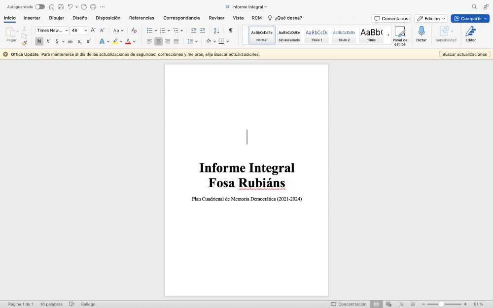Open the Editor proofing tool

[471, 34]
